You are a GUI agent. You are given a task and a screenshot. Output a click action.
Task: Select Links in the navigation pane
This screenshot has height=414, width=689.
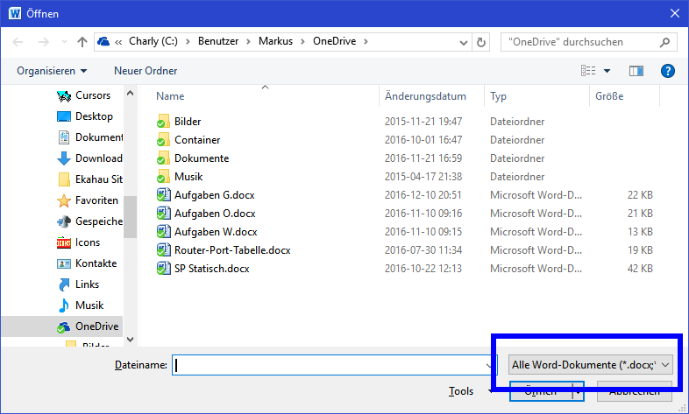[x=78, y=284]
